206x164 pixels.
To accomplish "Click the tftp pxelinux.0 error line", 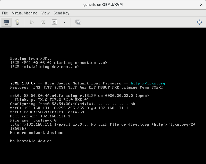I will (x=103, y=126).
